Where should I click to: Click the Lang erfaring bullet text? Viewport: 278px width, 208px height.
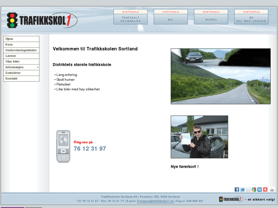coord(67,75)
